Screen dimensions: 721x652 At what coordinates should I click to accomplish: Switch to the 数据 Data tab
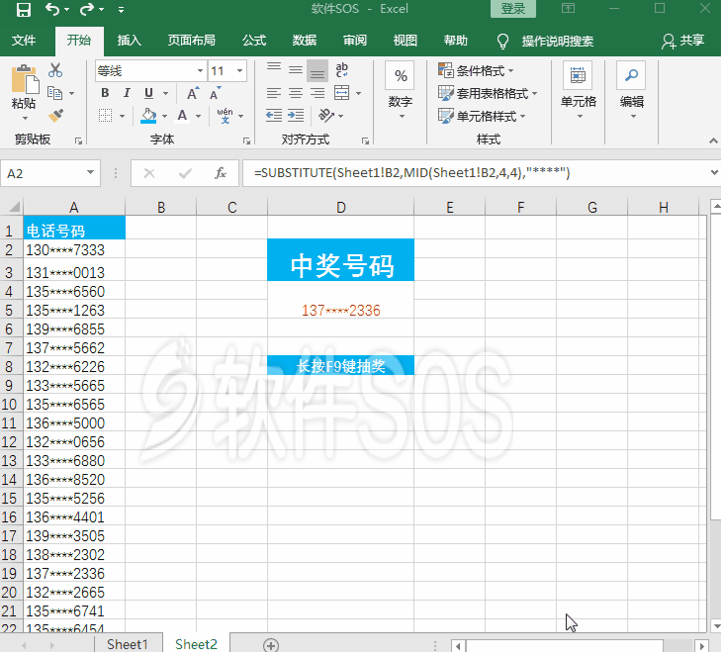click(305, 41)
